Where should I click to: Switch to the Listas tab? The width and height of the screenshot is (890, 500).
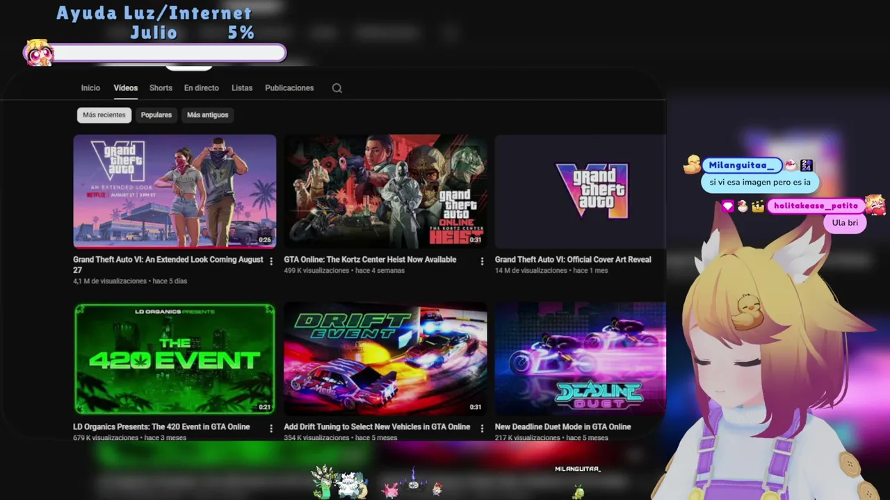pos(242,88)
